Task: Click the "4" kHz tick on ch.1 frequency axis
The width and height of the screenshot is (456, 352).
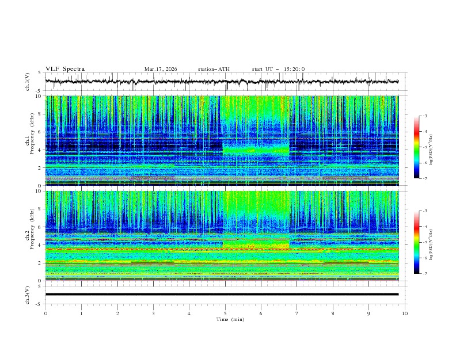Action: coord(40,150)
